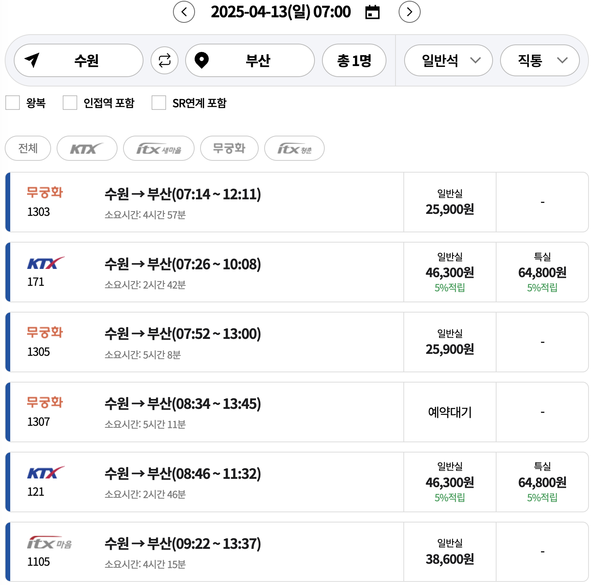Click route 수원→부산(07:26~10:08)
The height and width of the screenshot is (585, 596).
(183, 264)
